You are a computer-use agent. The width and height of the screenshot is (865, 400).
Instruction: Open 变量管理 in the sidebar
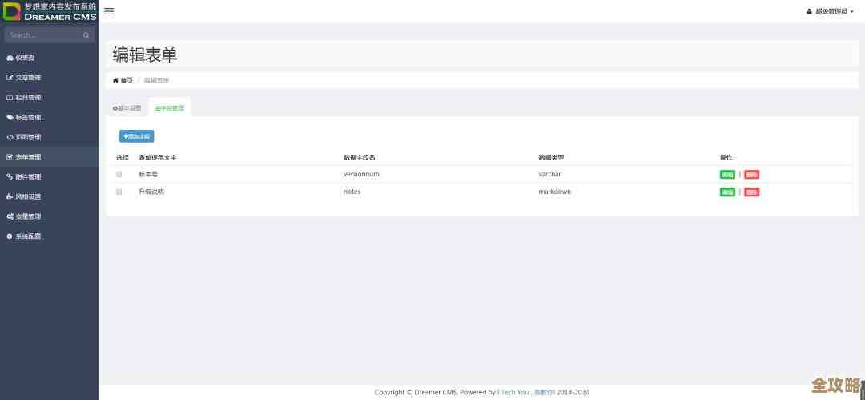coord(27,216)
